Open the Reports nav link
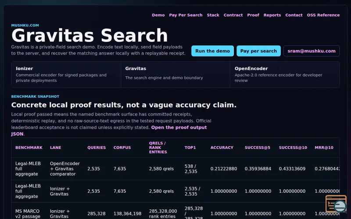The width and height of the screenshot is (351, 219). point(272,15)
